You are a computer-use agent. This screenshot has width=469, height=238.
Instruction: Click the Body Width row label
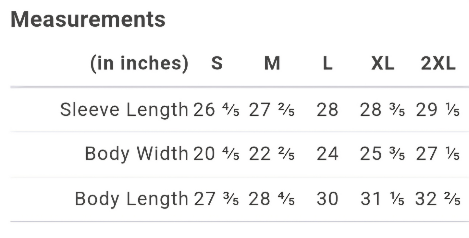pyautogui.click(x=137, y=153)
